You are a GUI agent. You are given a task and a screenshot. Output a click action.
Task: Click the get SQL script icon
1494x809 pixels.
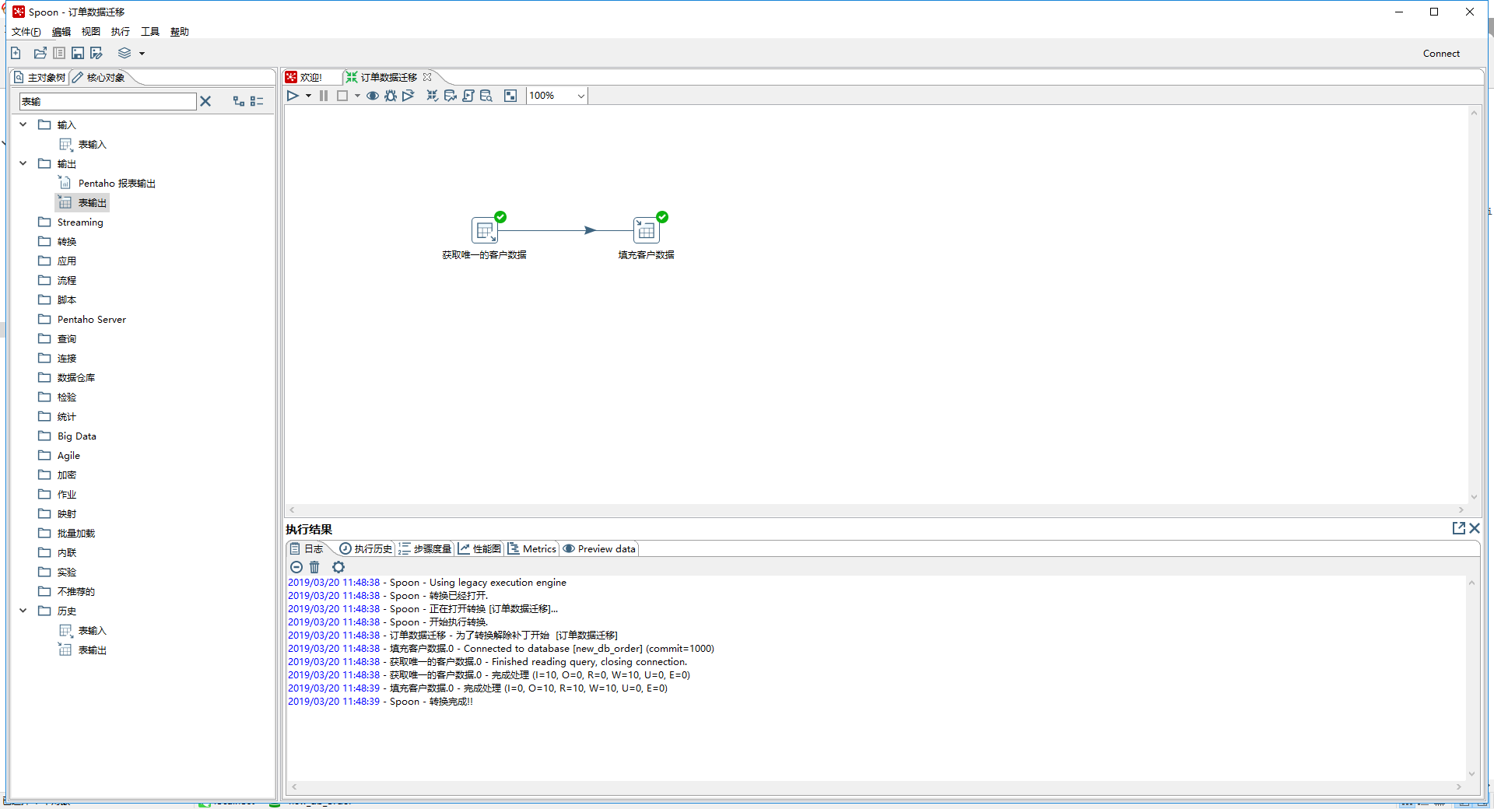[x=468, y=96]
